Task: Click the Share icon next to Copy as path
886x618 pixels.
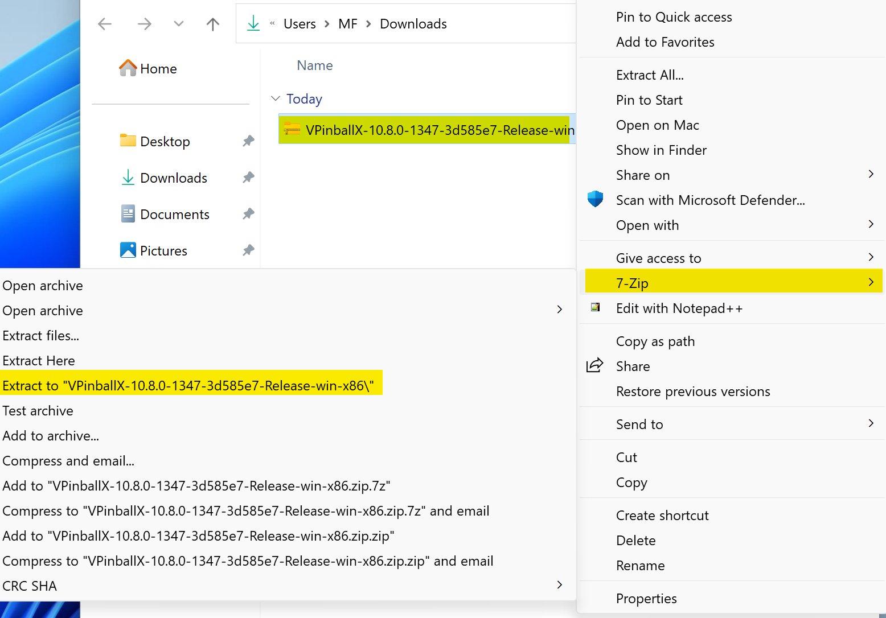Action: [x=595, y=365]
